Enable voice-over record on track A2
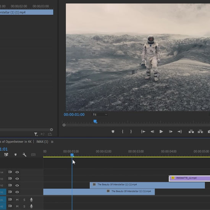 click(x=31, y=206)
